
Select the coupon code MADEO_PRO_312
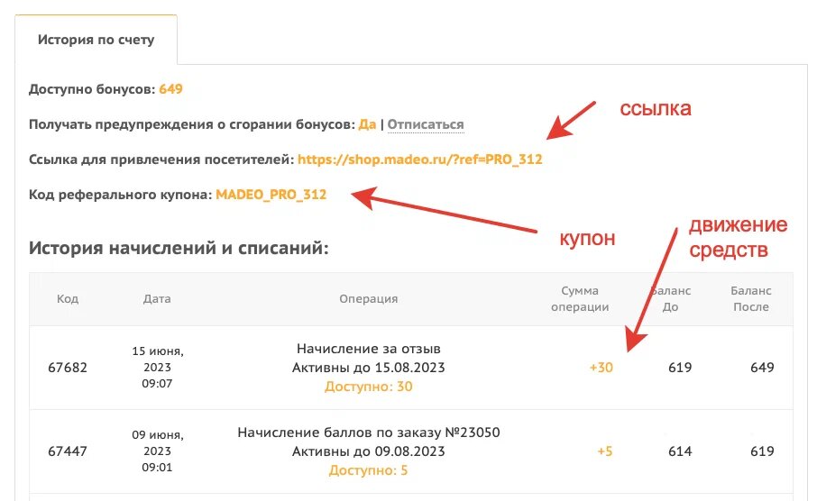pyautogui.click(x=271, y=195)
